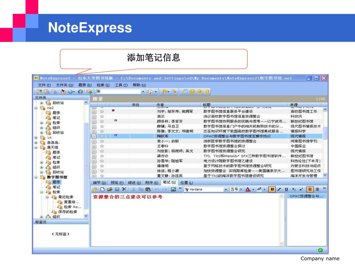Open the font color dropdown arrow
Image resolution: width=355 pixels, height=266 pixels.
coord(253,189)
